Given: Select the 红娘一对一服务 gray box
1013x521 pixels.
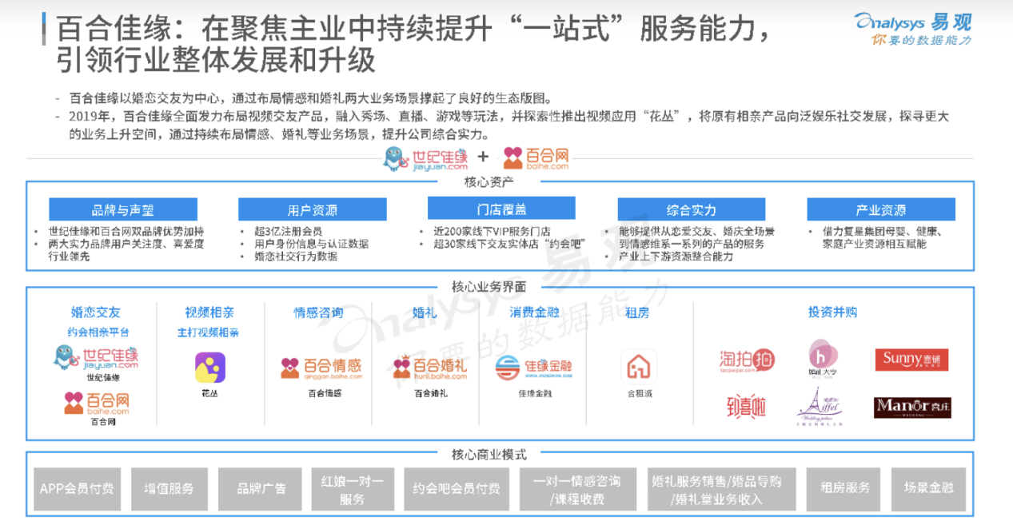Looking at the screenshot, I should pos(353,489).
